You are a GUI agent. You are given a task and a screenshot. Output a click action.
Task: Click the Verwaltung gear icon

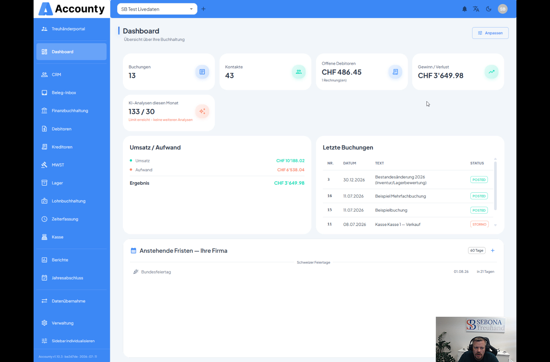click(x=44, y=323)
